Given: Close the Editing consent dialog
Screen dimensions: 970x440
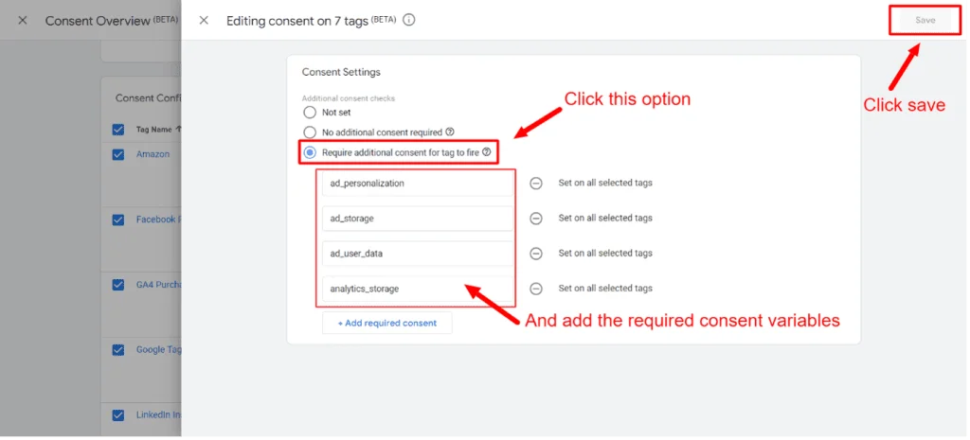Looking at the screenshot, I should [x=204, y=21].
